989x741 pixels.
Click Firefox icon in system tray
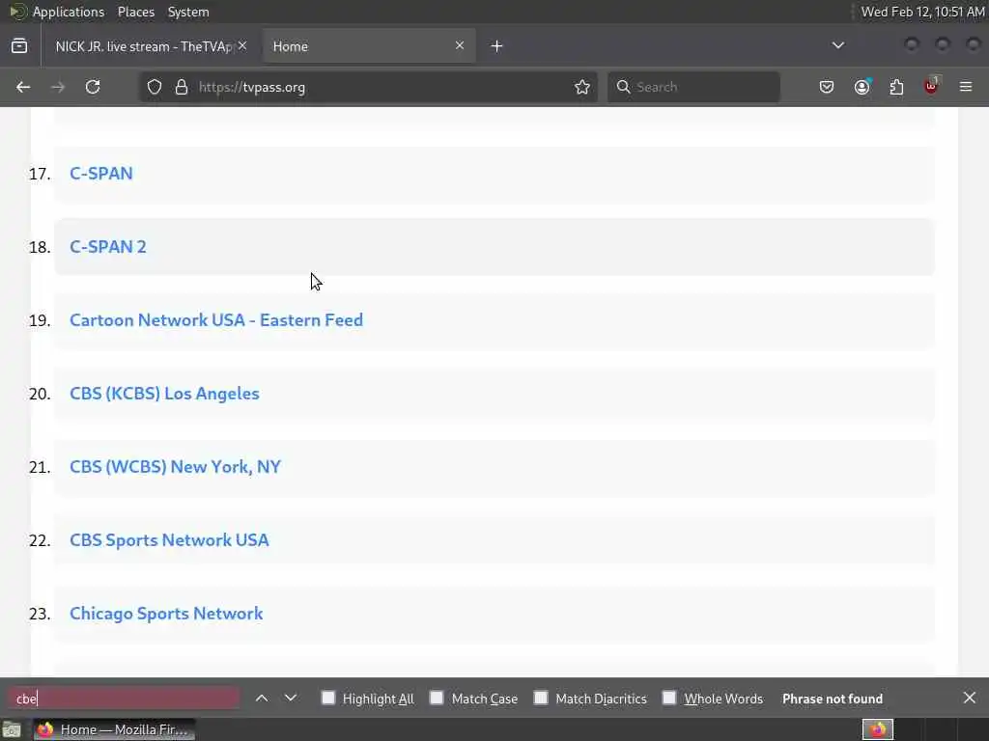coord(878,729)
